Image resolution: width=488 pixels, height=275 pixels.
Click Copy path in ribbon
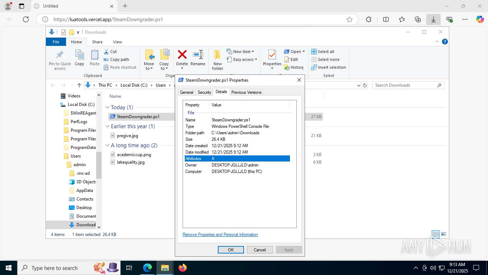tap(116, 59)
